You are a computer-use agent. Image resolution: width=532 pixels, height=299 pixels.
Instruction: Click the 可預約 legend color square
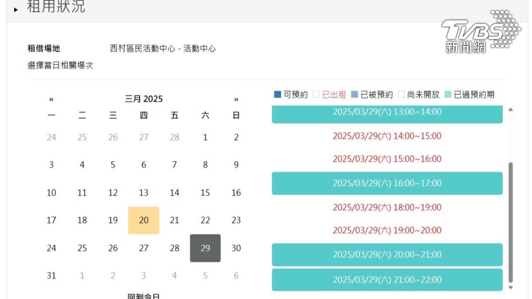277,94
